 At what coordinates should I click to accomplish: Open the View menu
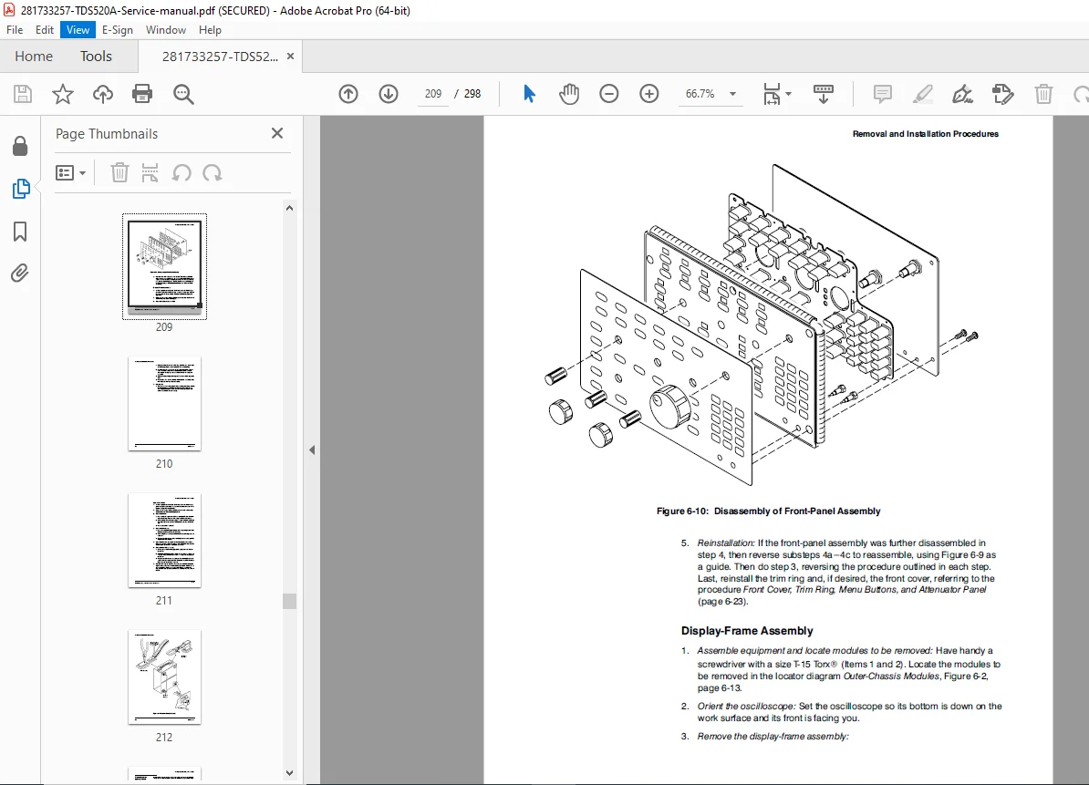pyautogui.click(x=78, y=30)
